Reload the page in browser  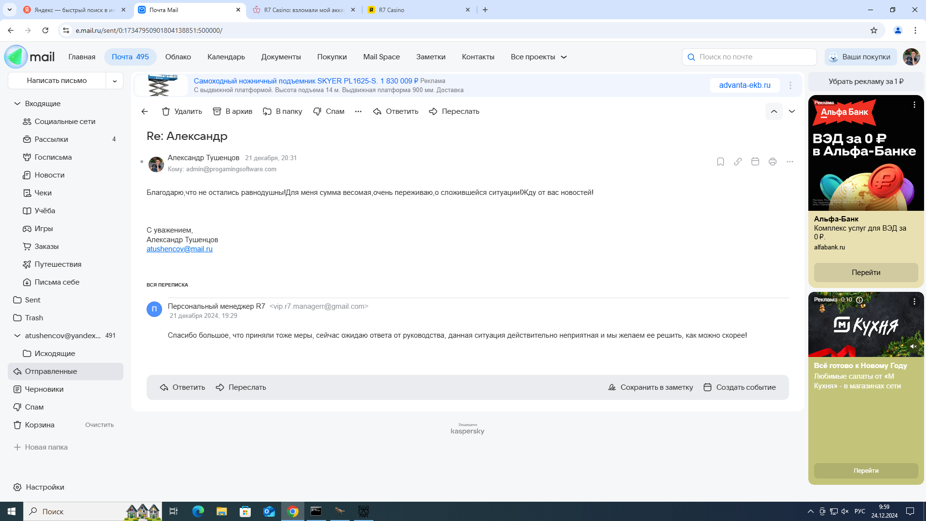(45, 30)
